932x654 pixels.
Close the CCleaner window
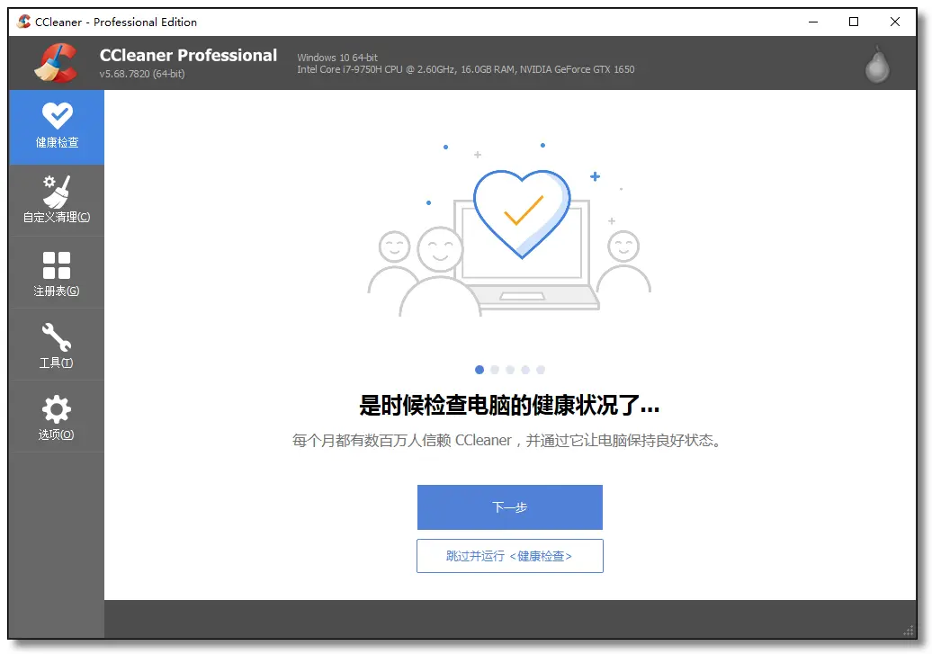[x=894, y=22]
